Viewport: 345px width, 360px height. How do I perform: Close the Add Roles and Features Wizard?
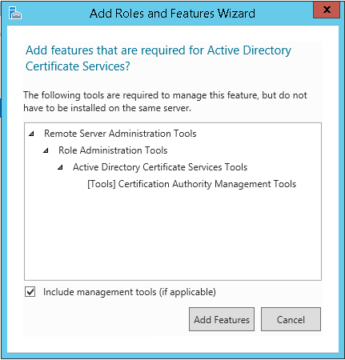327,10
